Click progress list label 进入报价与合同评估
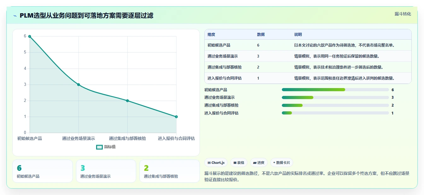The height and width of the screenshot is (195, 424). pos(221,113)
